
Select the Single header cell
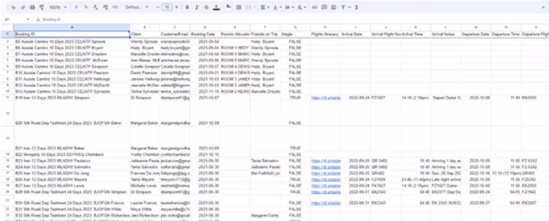[x=295, y=34]
